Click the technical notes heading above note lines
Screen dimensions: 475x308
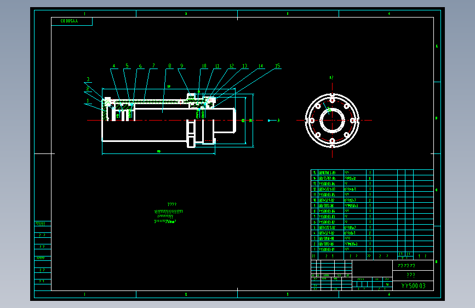pyautogui.click(x=172, y=204)
